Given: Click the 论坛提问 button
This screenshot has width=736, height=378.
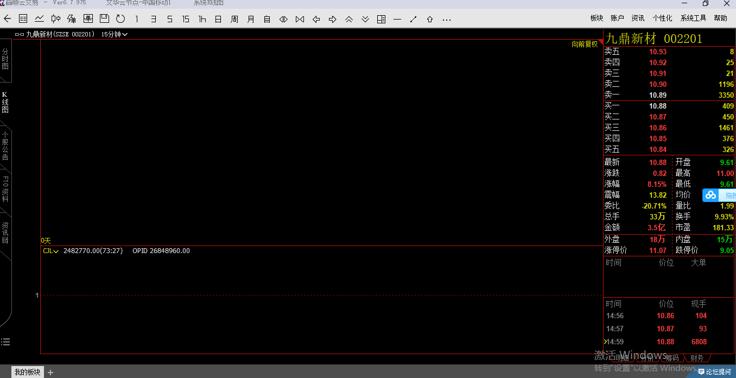Looking at the screenshot, I should click(714, 372).
